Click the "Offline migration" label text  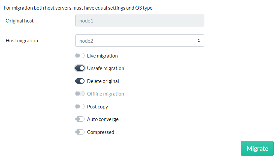pyautogui.click(x=106, y=94)
